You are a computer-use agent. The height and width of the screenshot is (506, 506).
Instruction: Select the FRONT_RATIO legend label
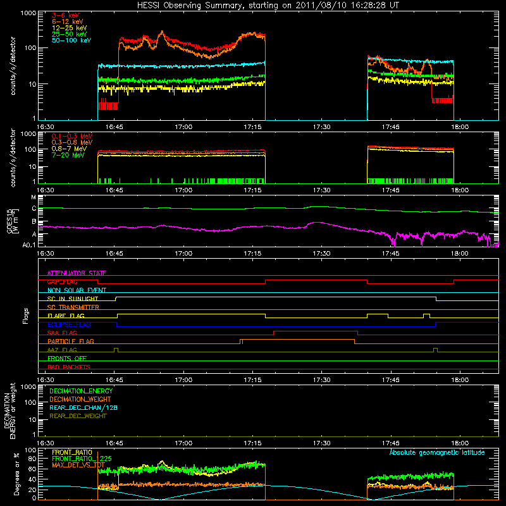pos(72,452)
